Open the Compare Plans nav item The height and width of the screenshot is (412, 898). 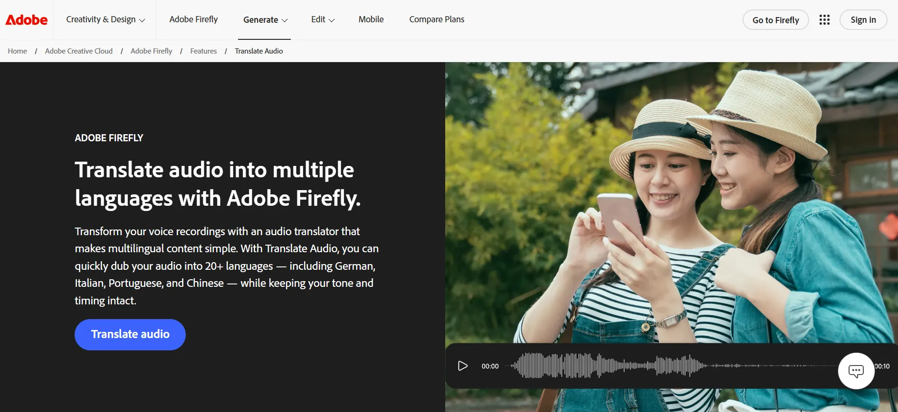click(x=437, y=19)
